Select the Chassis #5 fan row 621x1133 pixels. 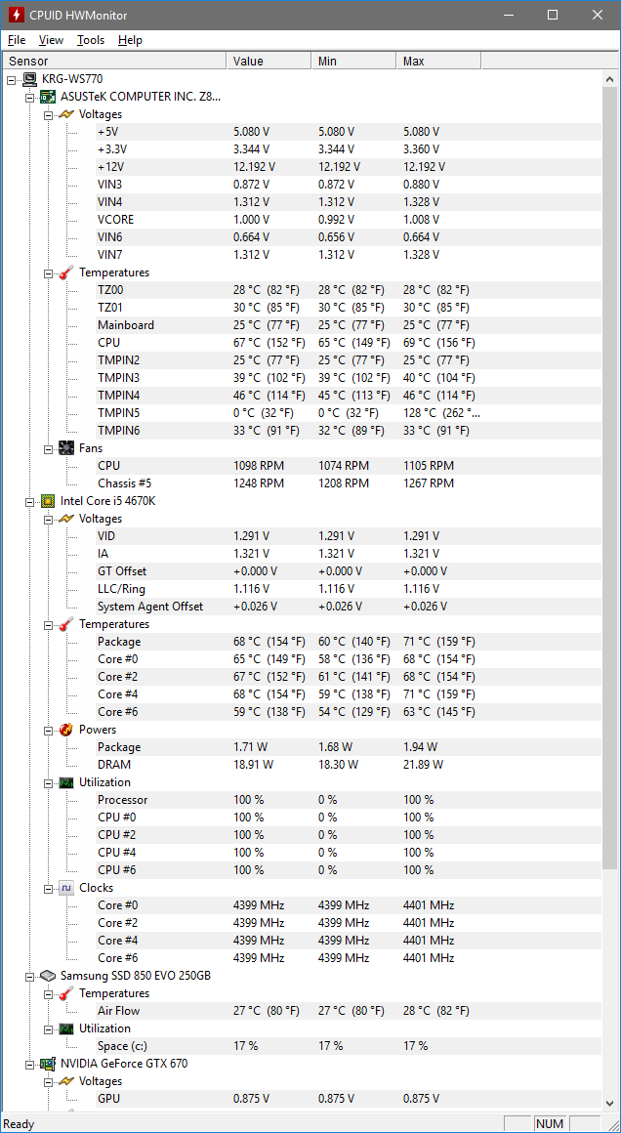[x=124, y=483]
